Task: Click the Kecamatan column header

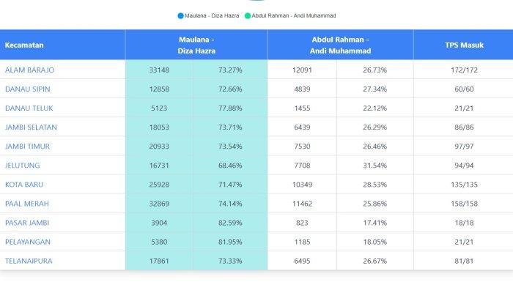Action: click(62, 45)
